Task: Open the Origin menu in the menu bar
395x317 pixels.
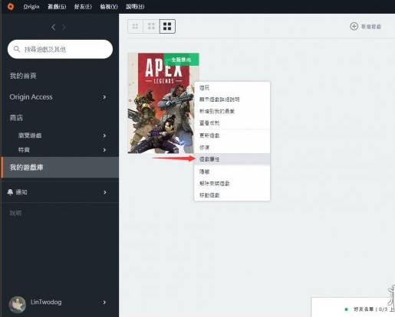Action: click(x=31, y=7)
